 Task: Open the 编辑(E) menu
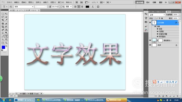tap(17, 2)
